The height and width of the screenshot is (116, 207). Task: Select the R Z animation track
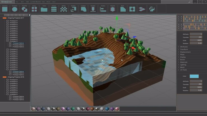pos(192,28)
